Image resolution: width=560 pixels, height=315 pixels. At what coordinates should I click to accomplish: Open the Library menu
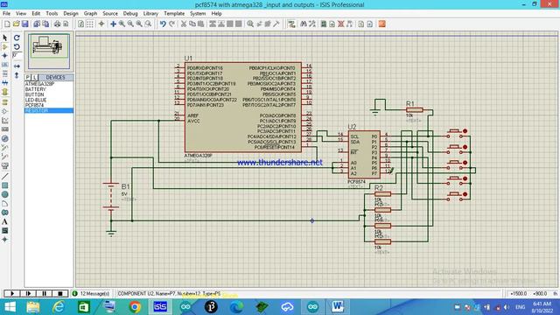click(150, 14)
